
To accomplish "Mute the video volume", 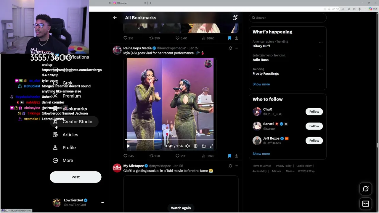I will click(x=187, y=146).
